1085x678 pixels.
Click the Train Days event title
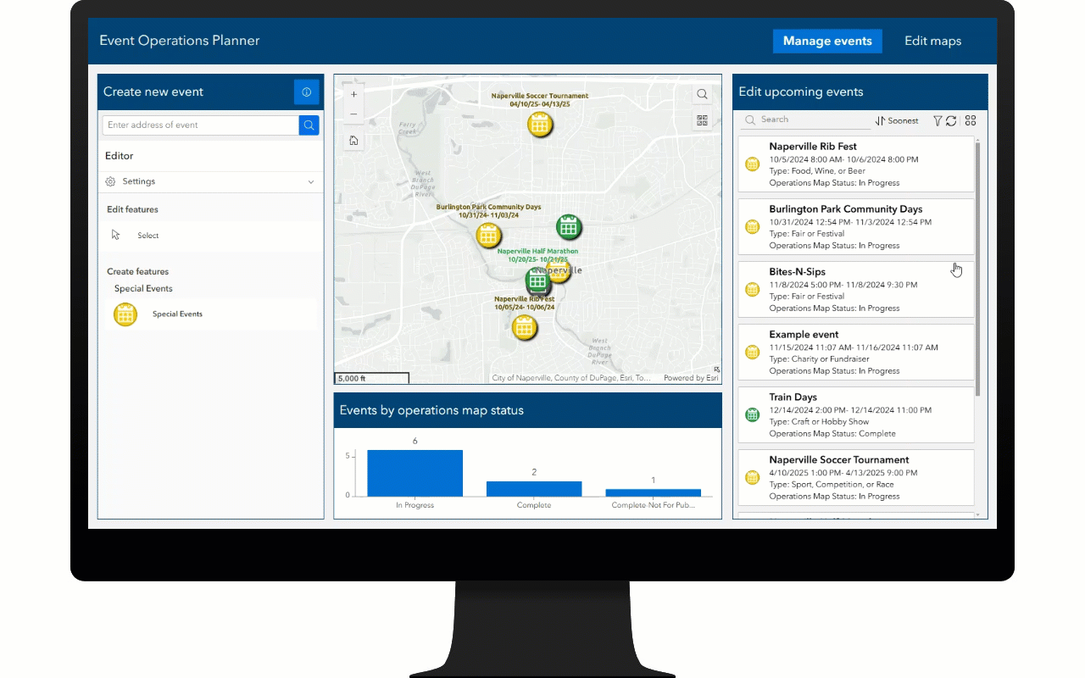point(793,397)
